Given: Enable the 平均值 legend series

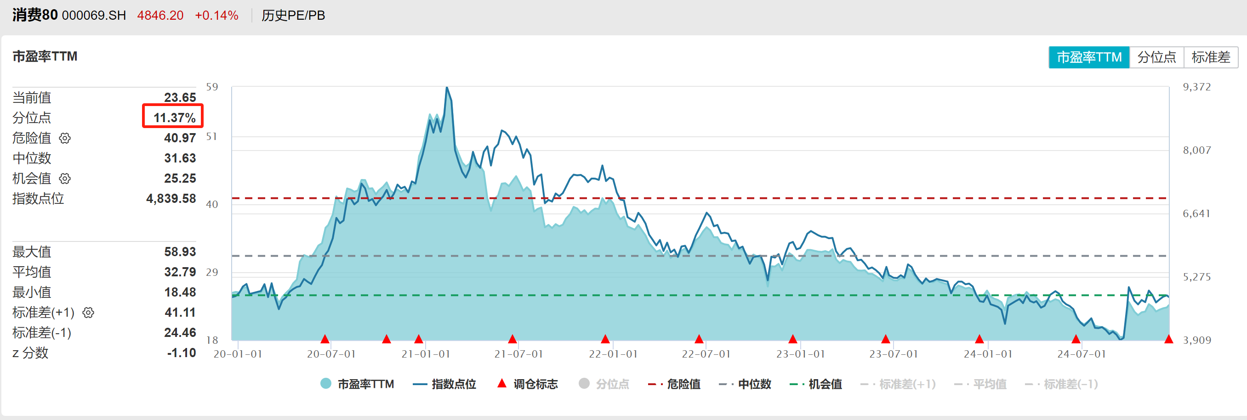Looking at the screenshot, I should tap(980, 384).
